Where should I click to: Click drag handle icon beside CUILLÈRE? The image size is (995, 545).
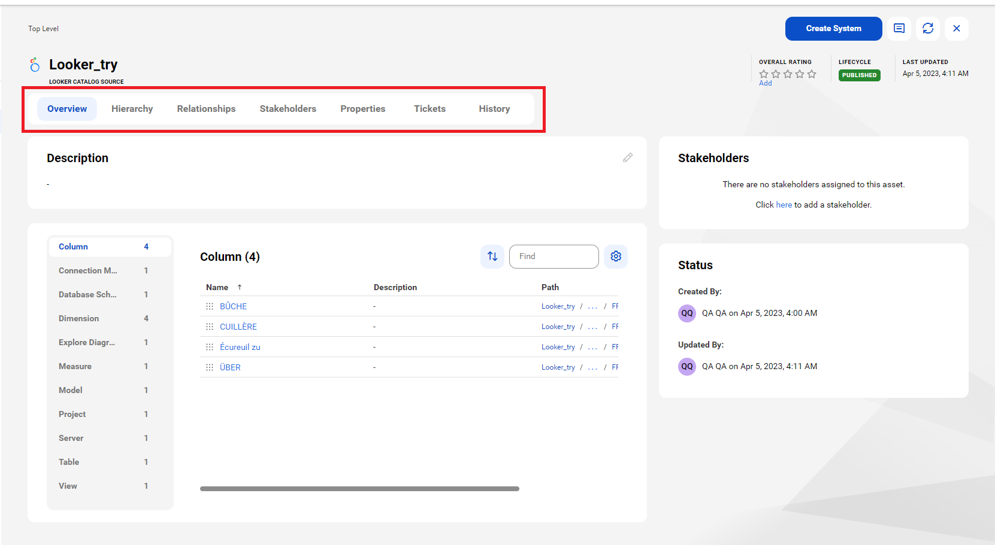pos(210,327)
